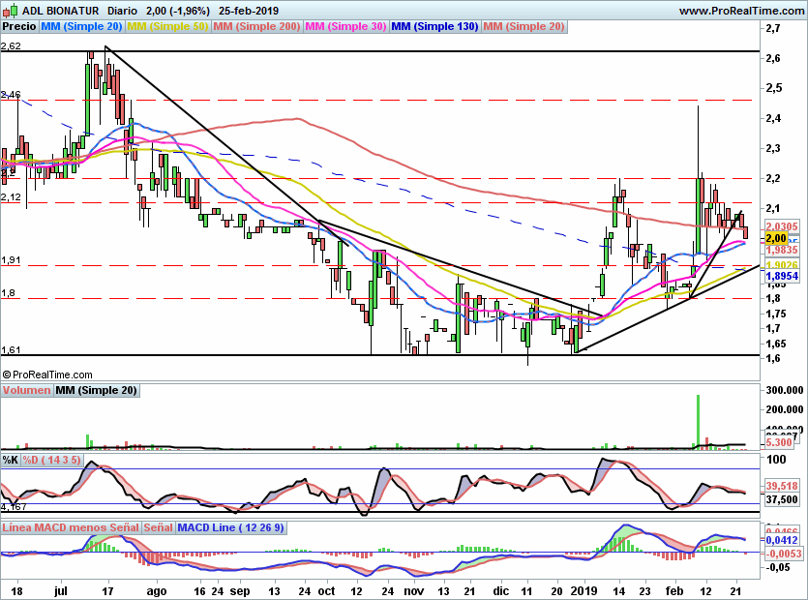Click the ADL BIONATUR ticker title
This screenshot has width=808, height=600.
pyautogui.click(x=60, y=11)
